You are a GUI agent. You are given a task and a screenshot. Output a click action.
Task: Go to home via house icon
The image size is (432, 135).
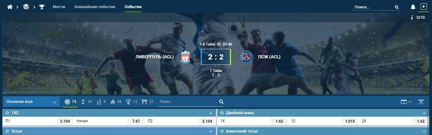coord(10,7)
